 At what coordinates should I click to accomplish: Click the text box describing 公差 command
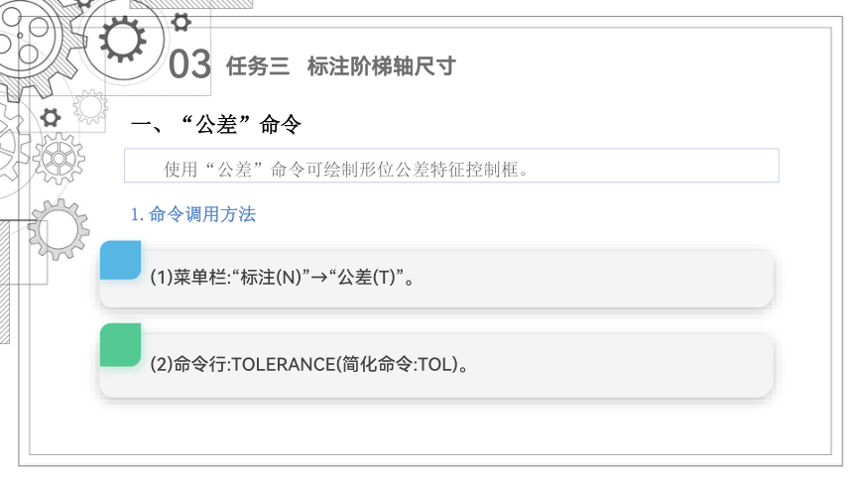[451, 166]
